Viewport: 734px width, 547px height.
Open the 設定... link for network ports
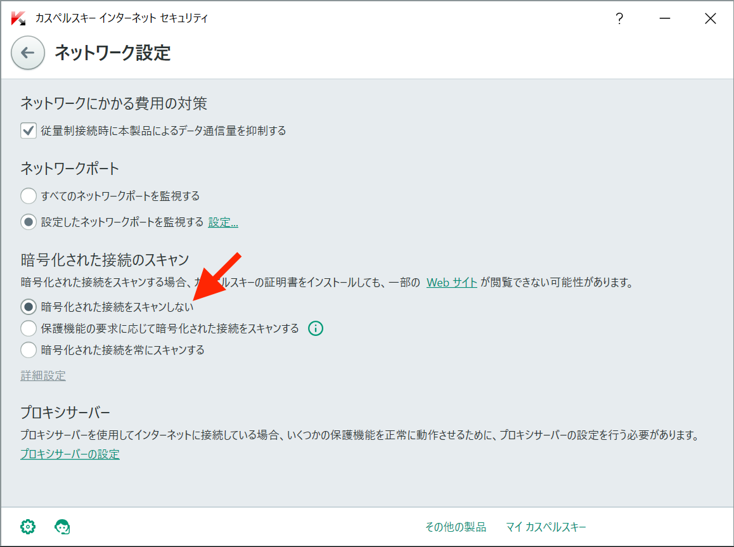pos(223,222)
